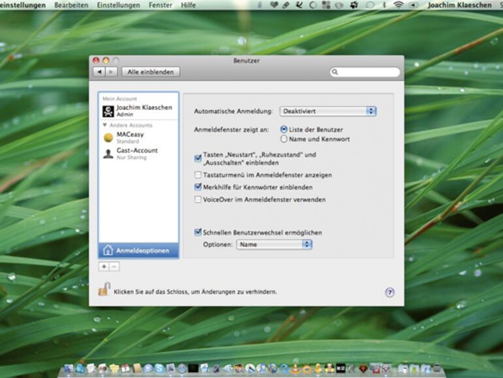503x378 pixels.
Task: Click the silhouette icon of Gast-Account
Action: coord(108,154)
